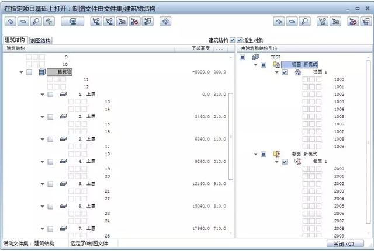Collapse the 视图 新模式 node
Viewport: 374px width, 251px height.
pyautogui.click(x=256, y=65)
